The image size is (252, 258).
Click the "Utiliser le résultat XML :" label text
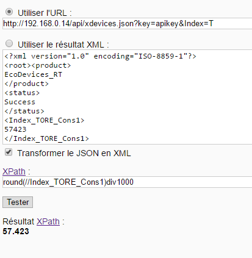point(63,45)
